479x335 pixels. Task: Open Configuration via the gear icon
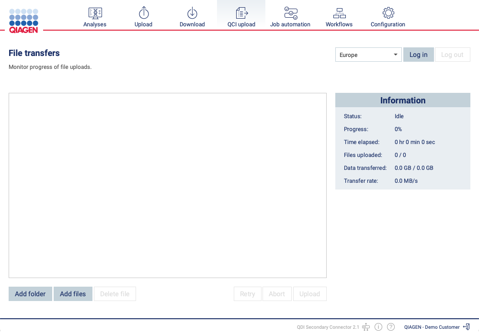point(388,13)
